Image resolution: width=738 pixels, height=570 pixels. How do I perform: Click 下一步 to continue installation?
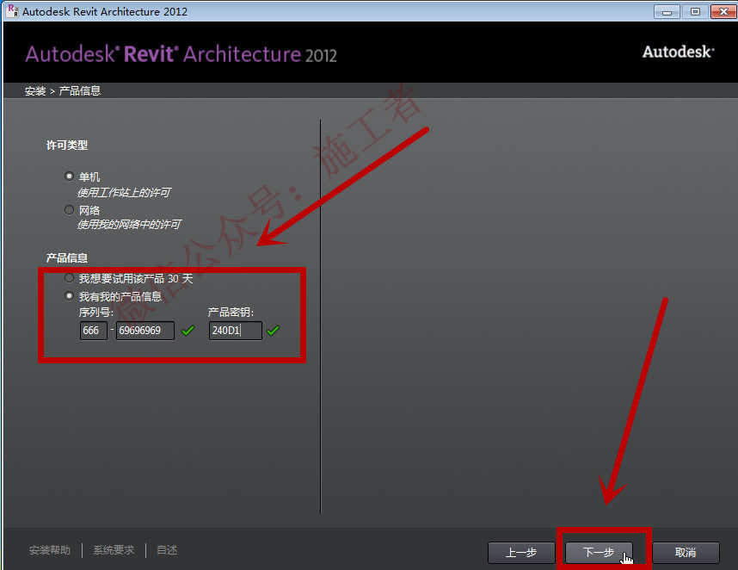pyautogui.click(x=599, y=552)
